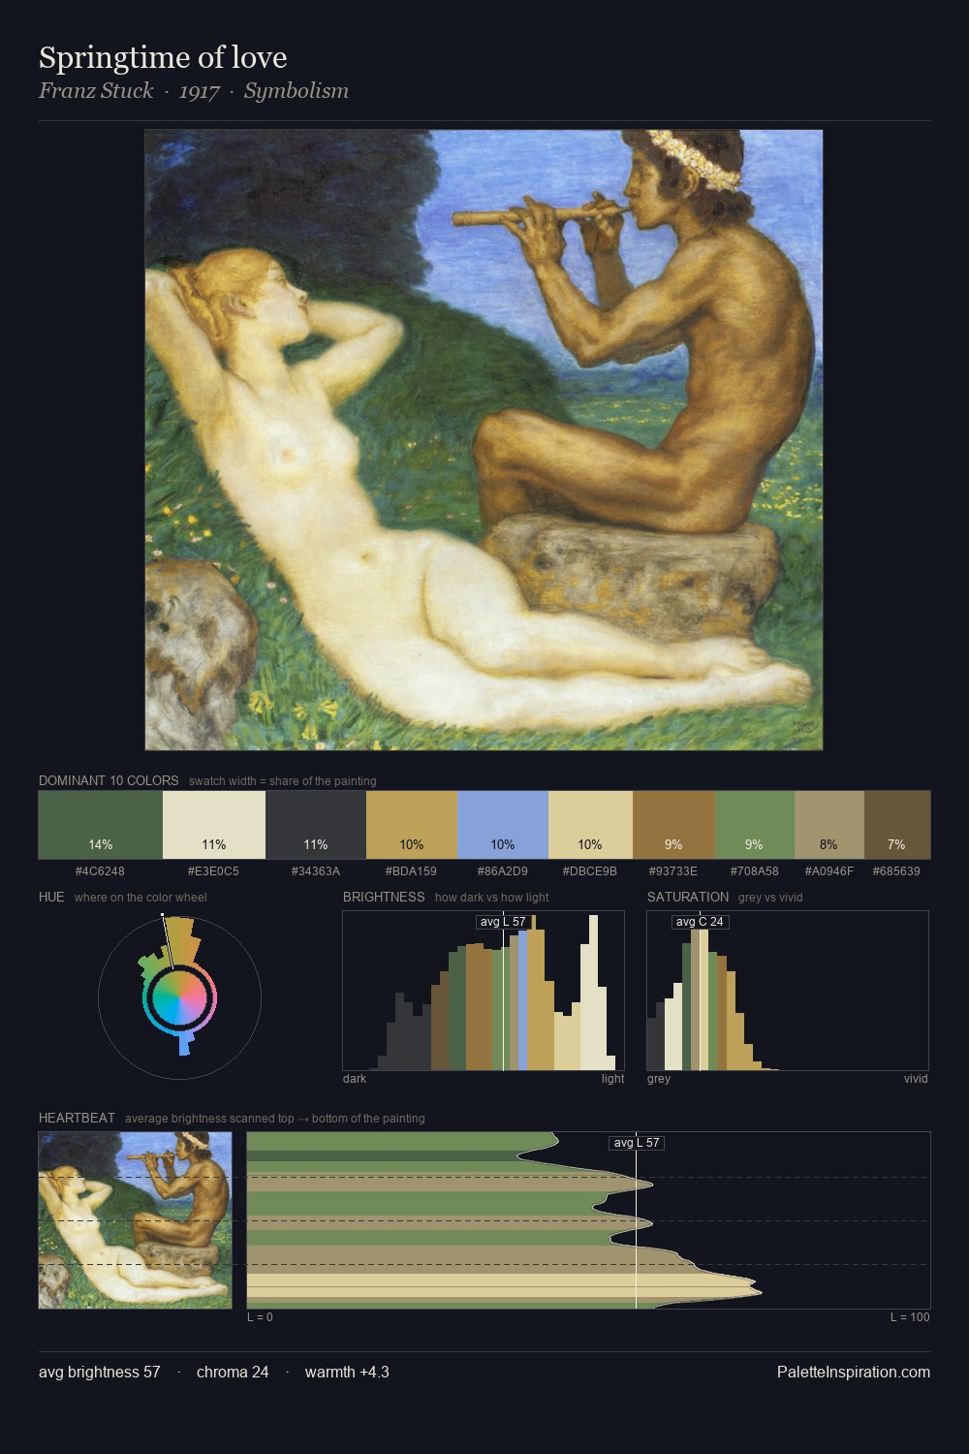Click the small heartbeat painting thumbnail
Viewport: 969px width, 1454px height.
pos(136,1220)
